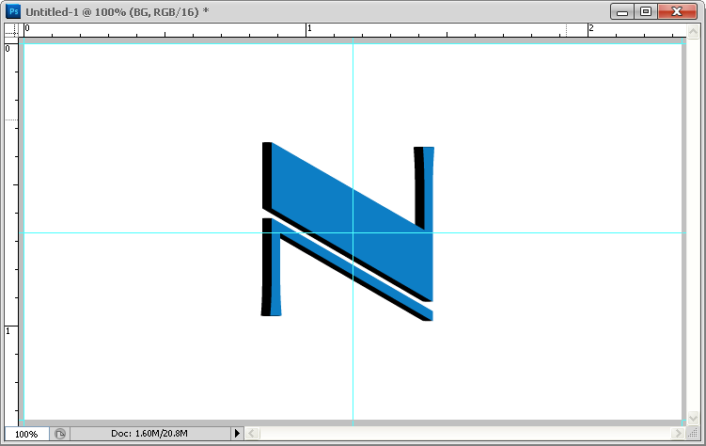Click the horizontal scrollbar left arrow

pos(251,434)
